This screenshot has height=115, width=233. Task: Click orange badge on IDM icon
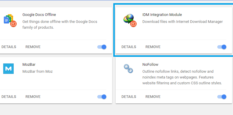(133, 24)
